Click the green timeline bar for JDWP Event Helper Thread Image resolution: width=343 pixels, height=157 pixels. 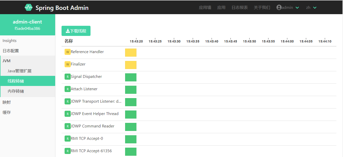(x=131, y=115)
